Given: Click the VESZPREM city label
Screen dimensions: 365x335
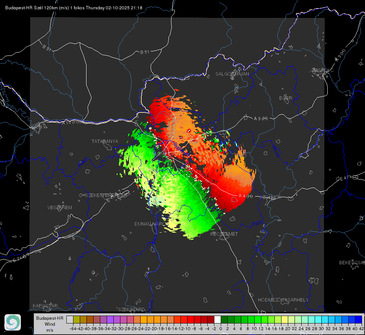Looking at the screenshot, I should [x=60, y=207].
